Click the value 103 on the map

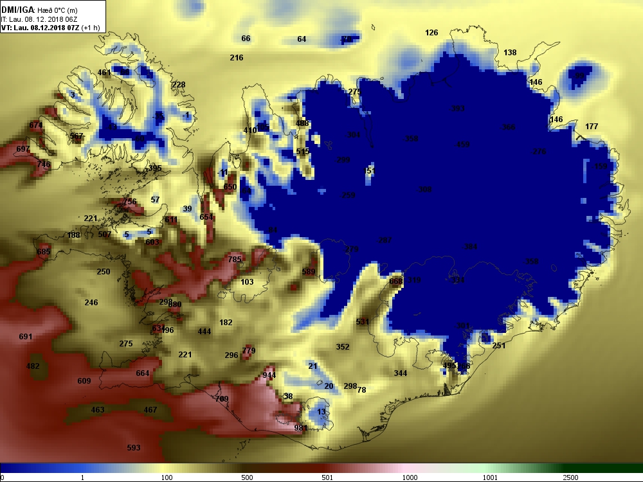pyautogui.click(x=247, y=282)
